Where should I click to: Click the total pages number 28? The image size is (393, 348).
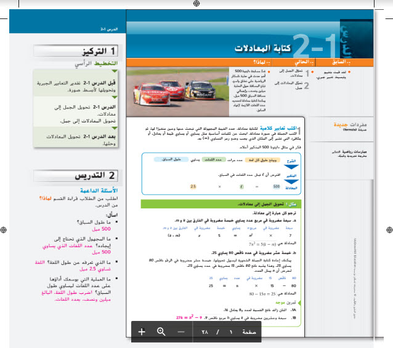coord(206,332)
